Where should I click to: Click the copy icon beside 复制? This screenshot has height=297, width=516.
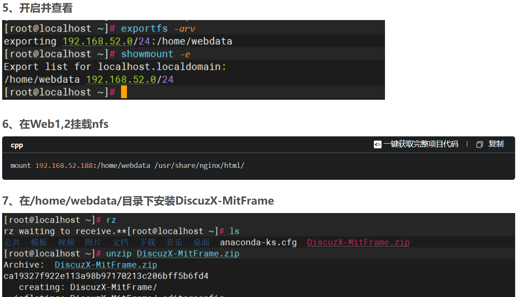(x=479, y=144)
